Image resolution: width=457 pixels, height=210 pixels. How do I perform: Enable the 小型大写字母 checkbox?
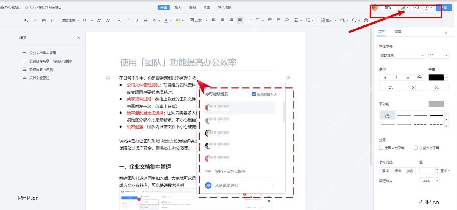[x=416, y=148]
